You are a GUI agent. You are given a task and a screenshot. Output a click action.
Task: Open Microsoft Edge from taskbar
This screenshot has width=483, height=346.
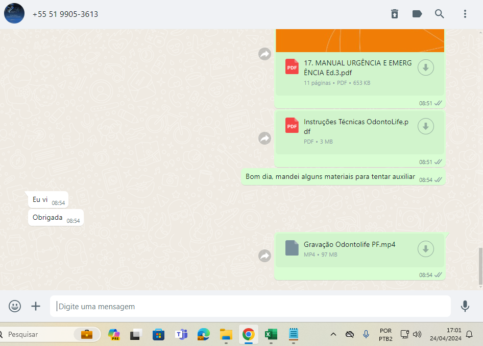(x=203, y=334)
